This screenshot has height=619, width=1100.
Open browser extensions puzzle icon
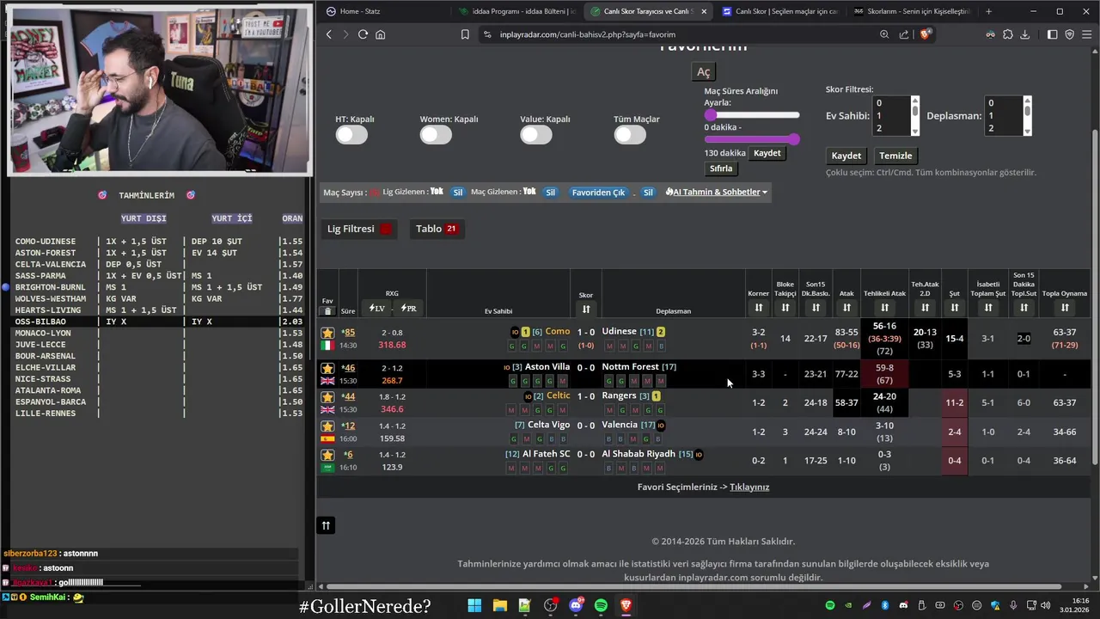point(1007,34)
